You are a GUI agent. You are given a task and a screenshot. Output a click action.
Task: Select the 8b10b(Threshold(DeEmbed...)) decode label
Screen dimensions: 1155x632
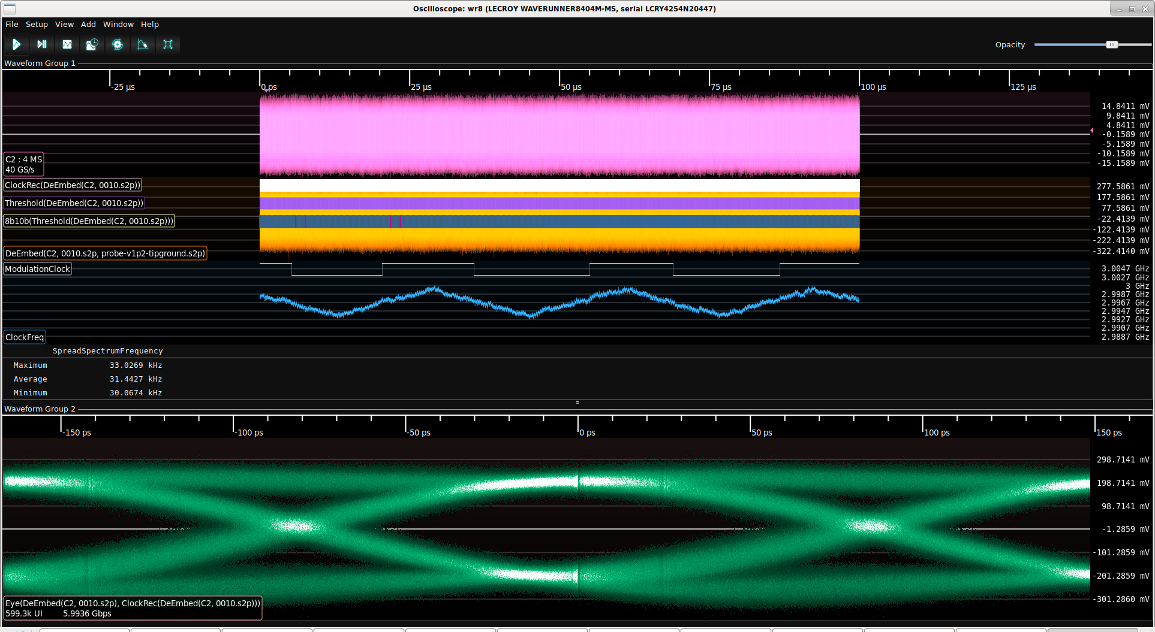89,221
